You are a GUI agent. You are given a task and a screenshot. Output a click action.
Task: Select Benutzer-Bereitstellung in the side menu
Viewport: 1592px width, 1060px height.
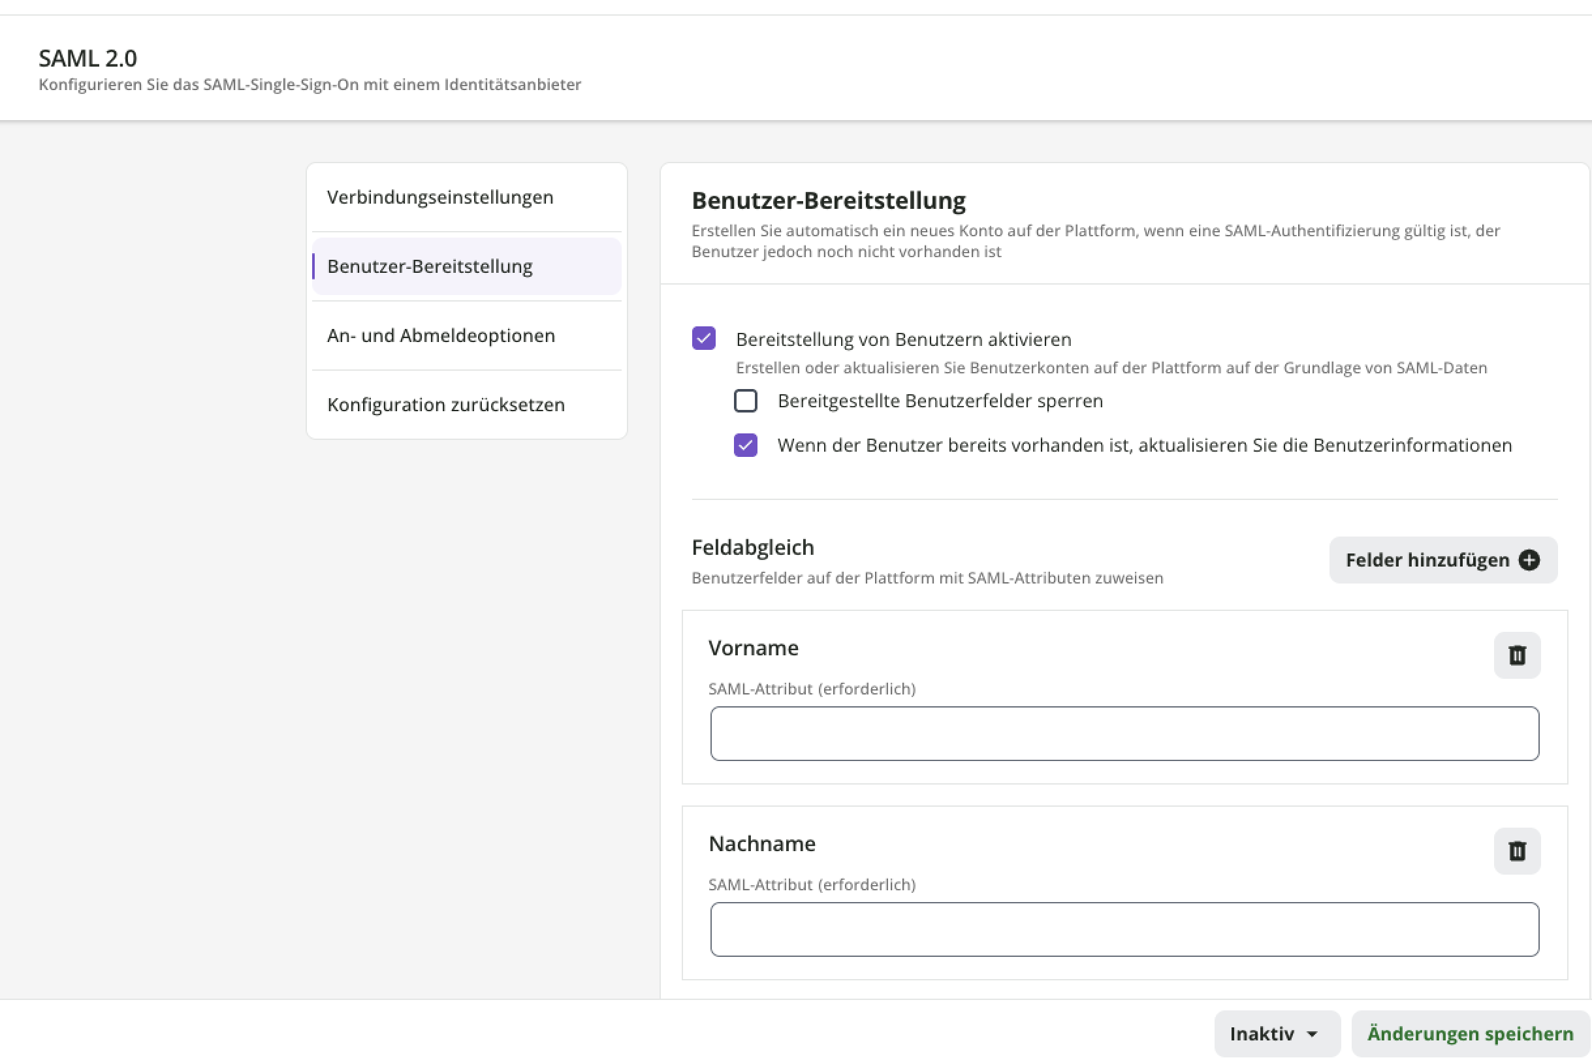coord(430,266)
